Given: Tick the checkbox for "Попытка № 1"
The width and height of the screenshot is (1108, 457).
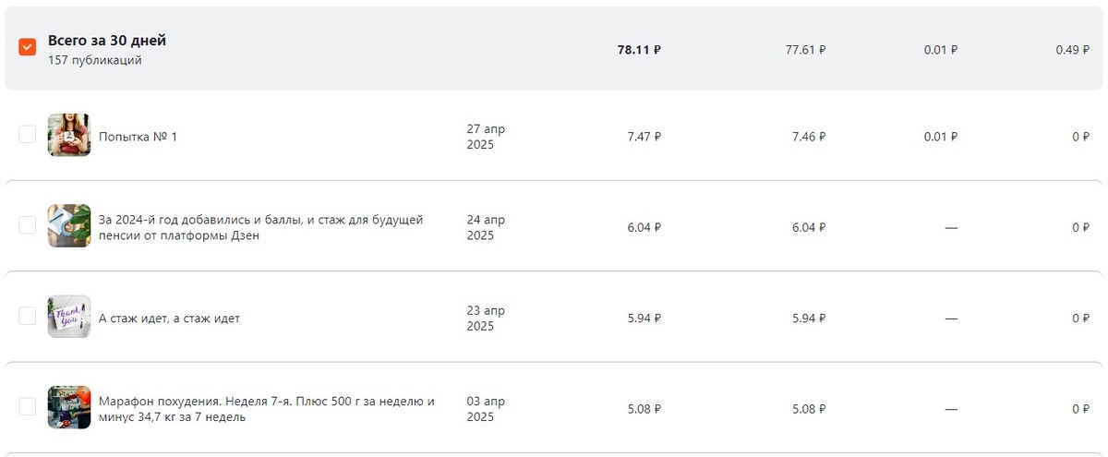Looking at the screenshot, I should point(28,135).
